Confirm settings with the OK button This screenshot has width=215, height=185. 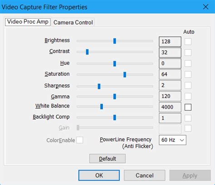point(99,175)
